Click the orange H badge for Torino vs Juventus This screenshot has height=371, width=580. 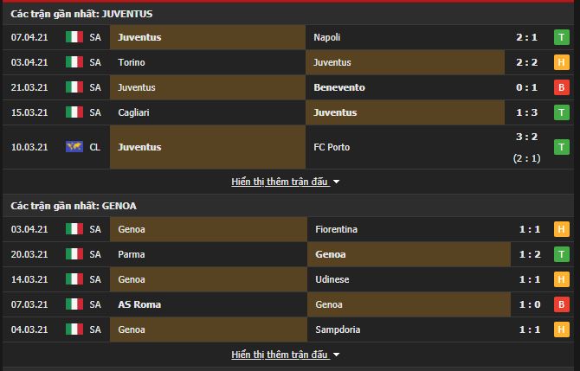click(561, 62)
